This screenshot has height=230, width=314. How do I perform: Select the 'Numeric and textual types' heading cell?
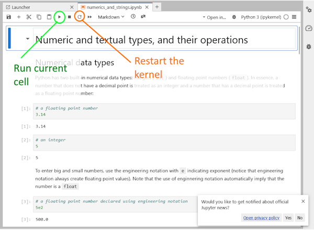click(164, 38)
